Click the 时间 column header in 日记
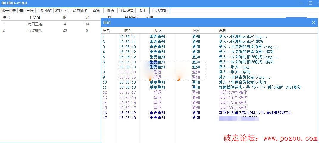 [x=128, y=30]
